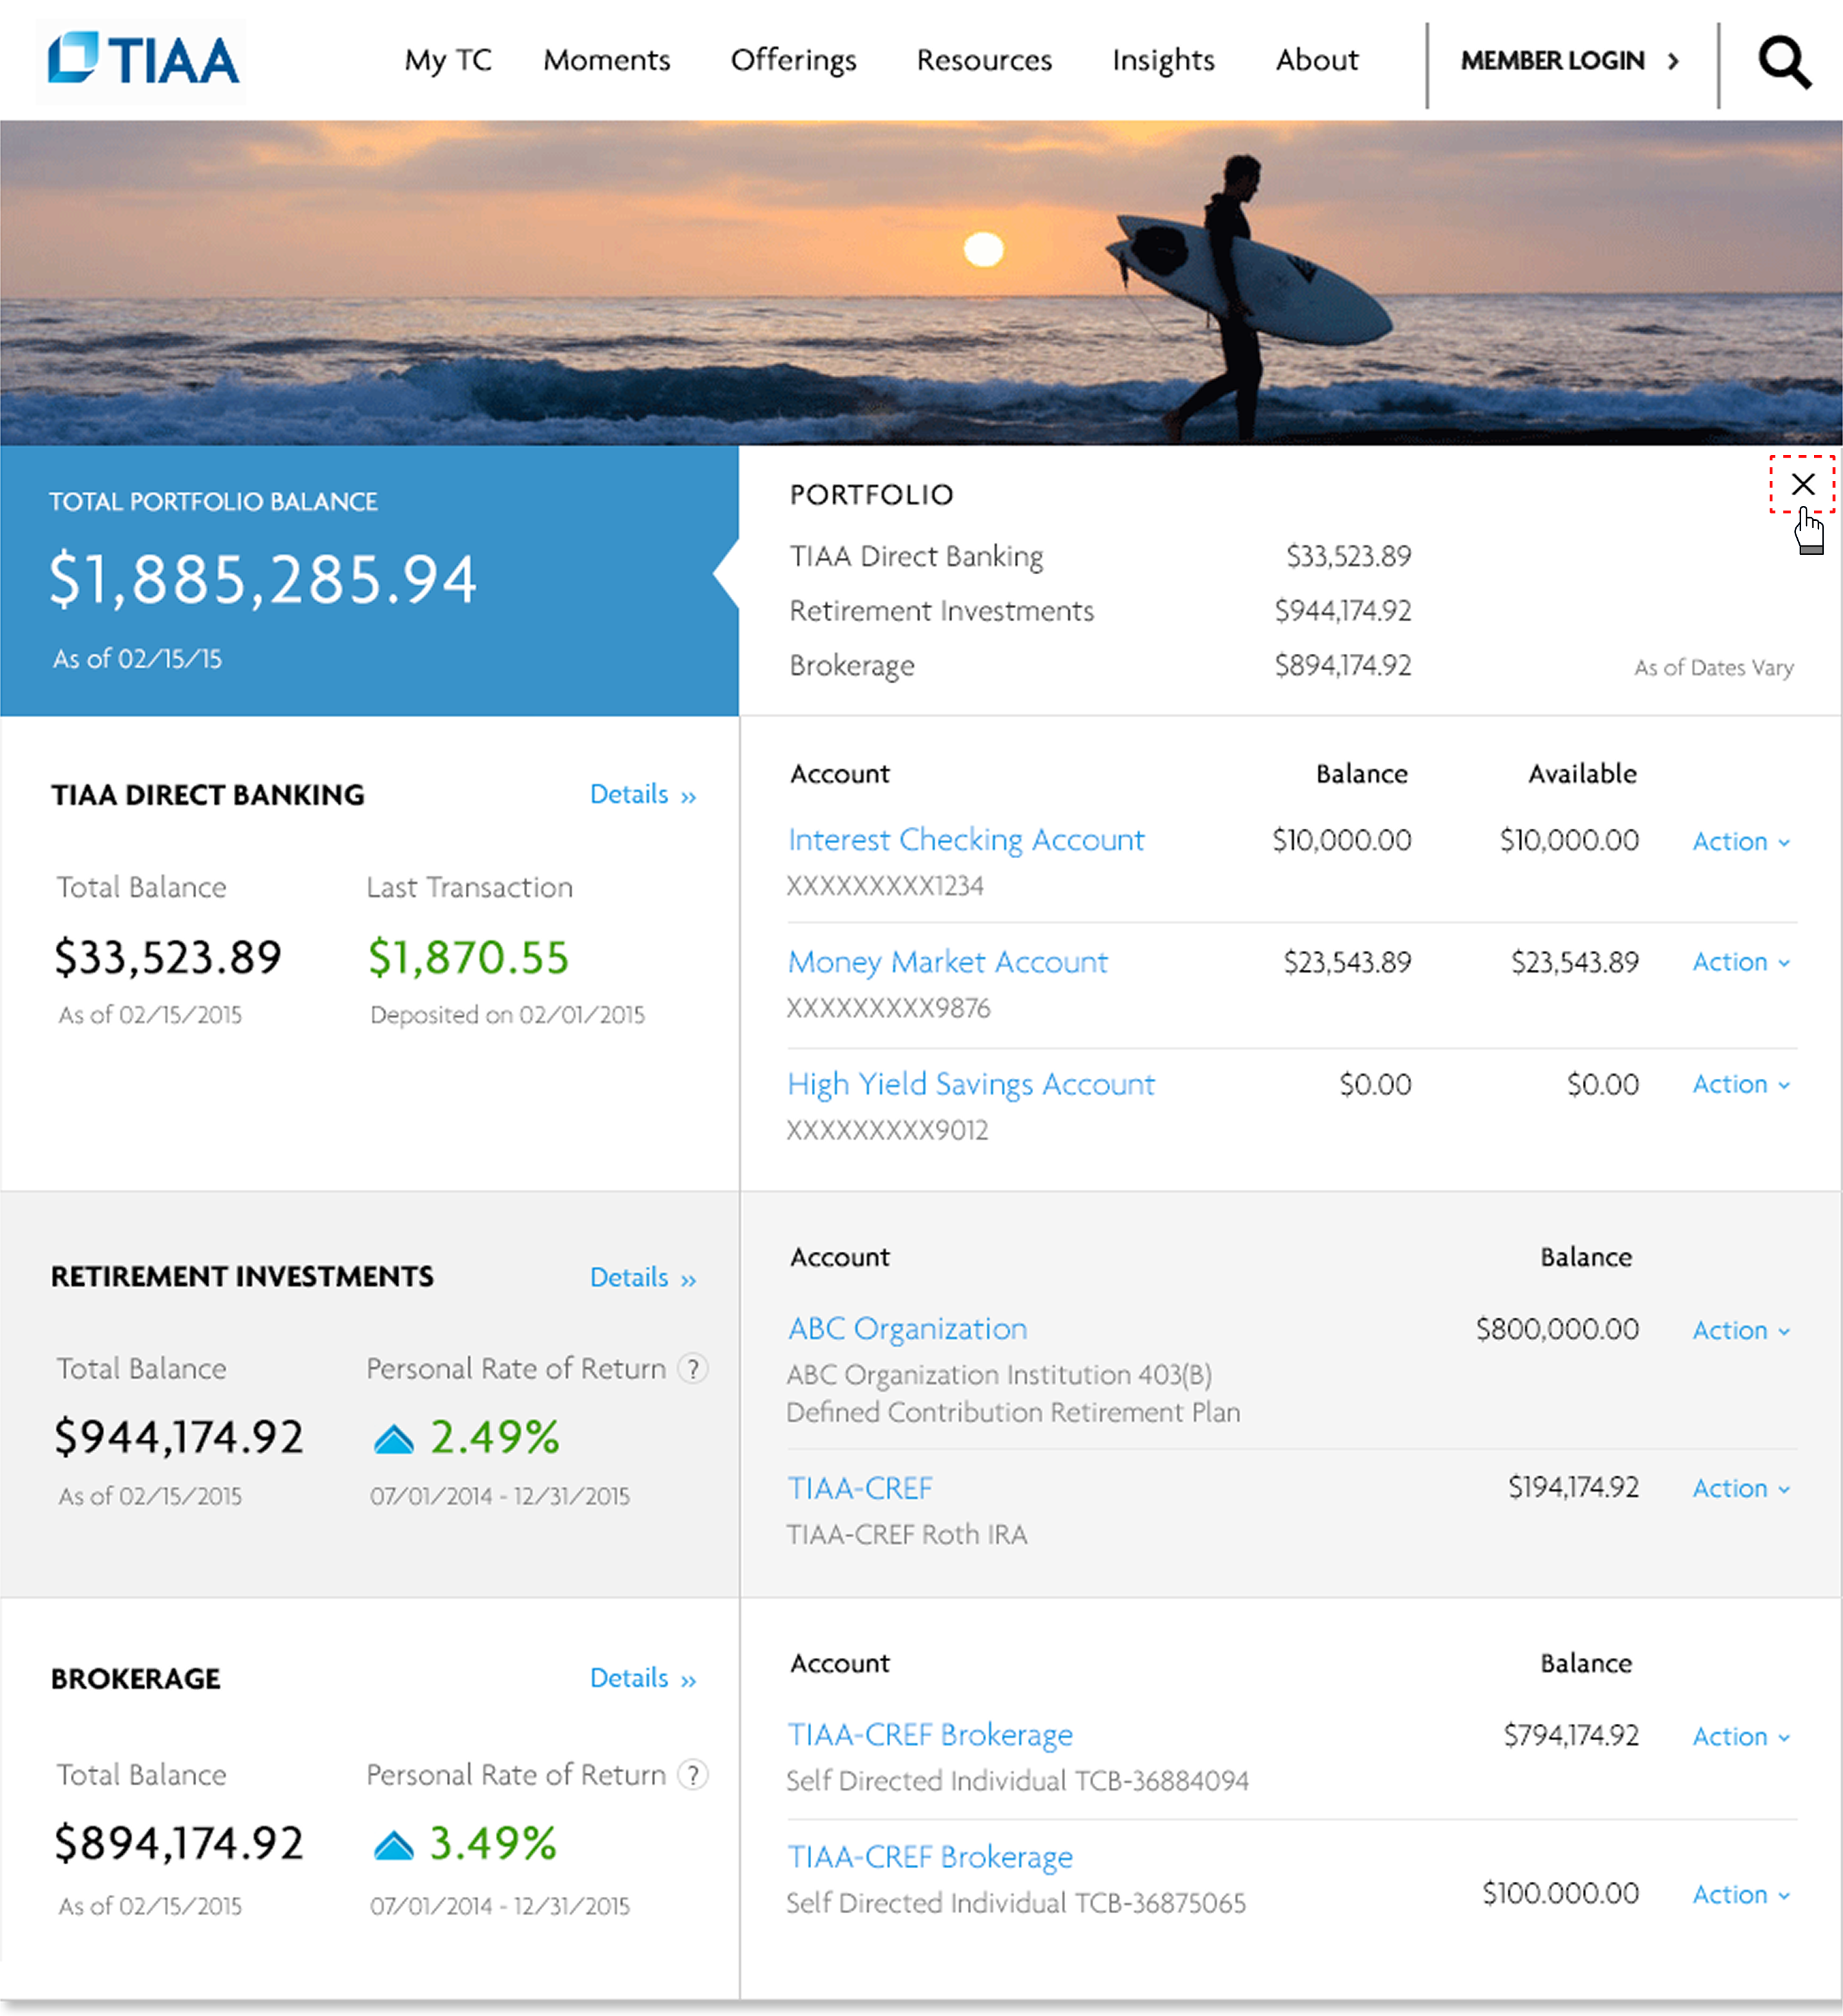Viewport: 1843px width, 2016px height.
Task: Open Retirement Investments Details link
Action: (x=642, y=1278)
